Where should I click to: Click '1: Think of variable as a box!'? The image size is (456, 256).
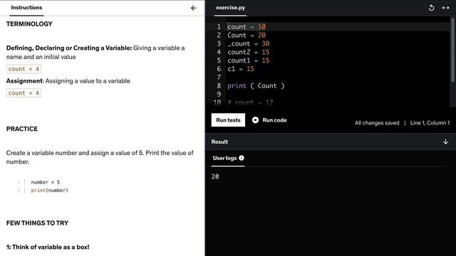[x=48, y=247]
